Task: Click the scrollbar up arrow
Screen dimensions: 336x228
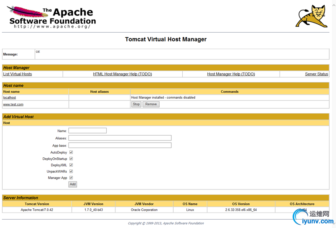Action: pos(334,5)
